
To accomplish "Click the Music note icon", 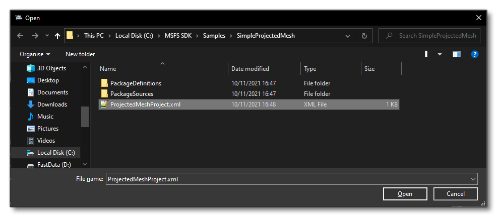I will [x=31, y=116].
